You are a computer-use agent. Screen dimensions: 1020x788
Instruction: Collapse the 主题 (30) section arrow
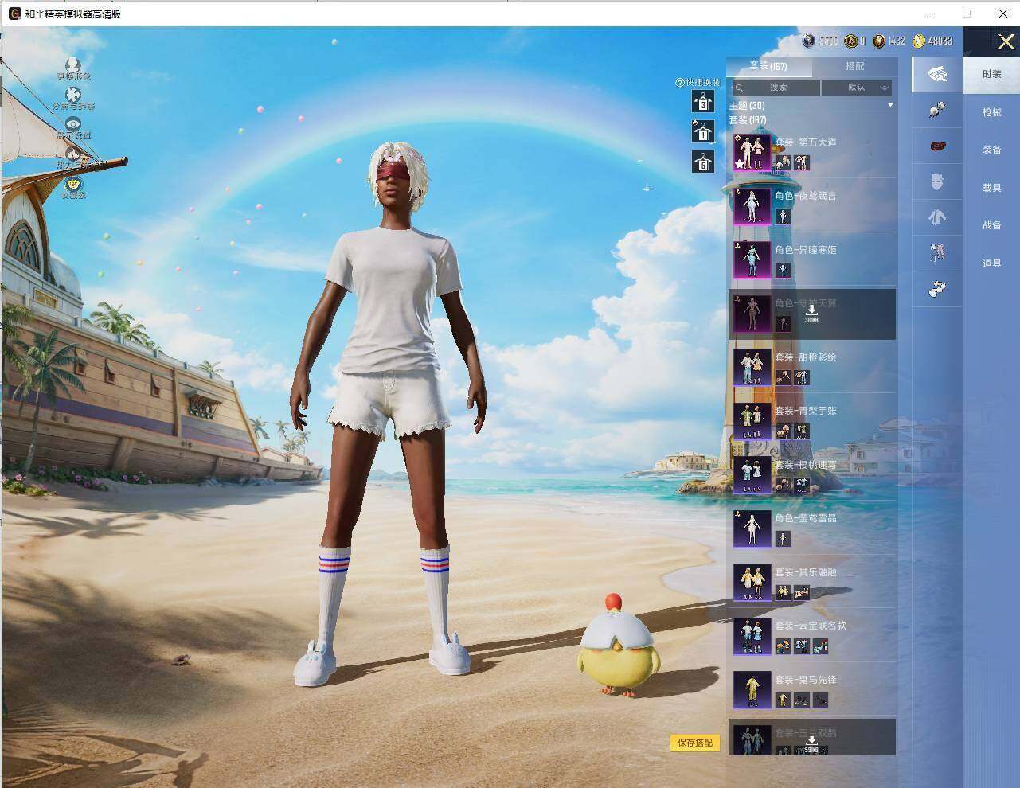(x=890, y=105)
